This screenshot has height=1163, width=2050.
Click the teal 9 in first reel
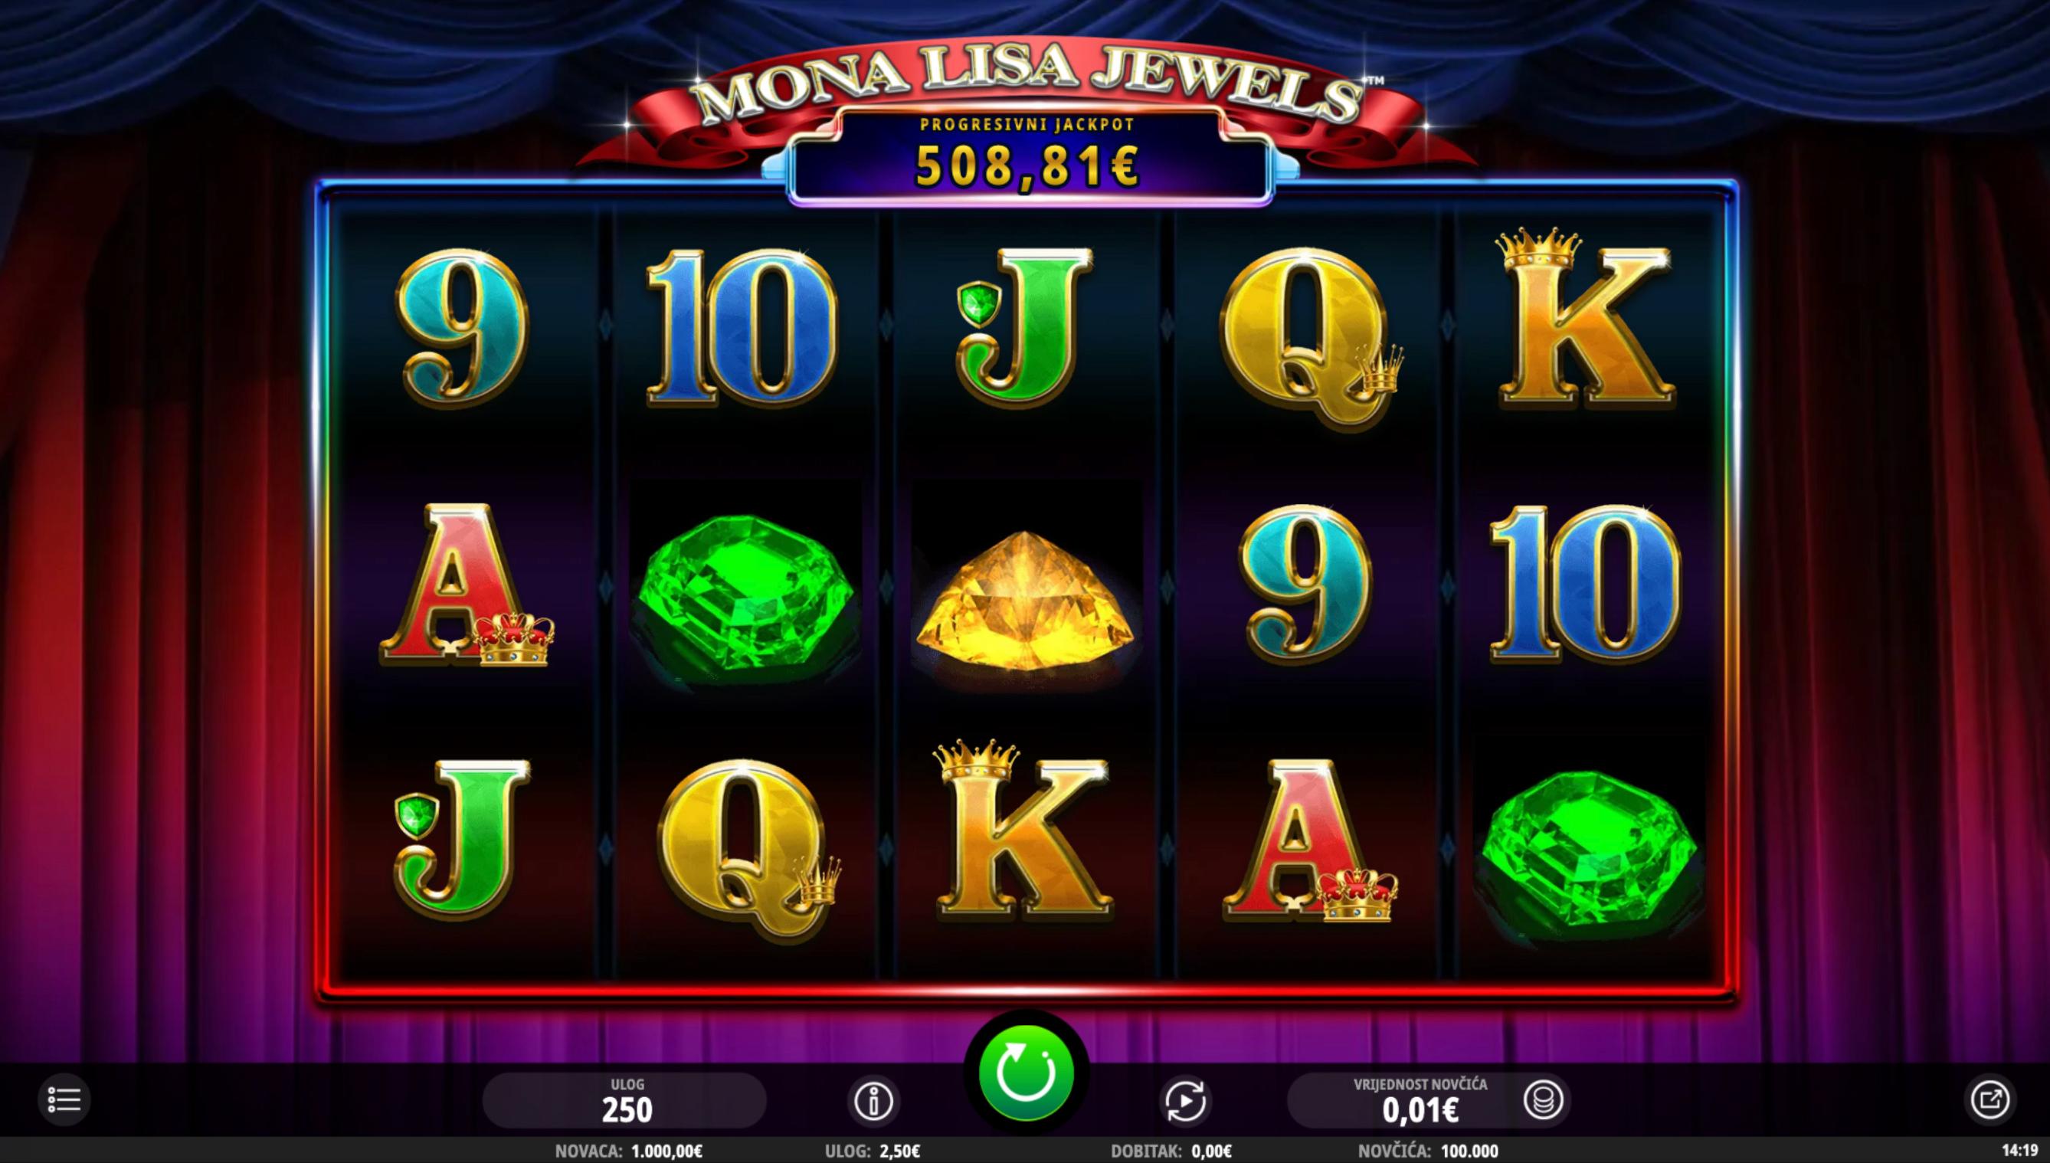(463, 327)
